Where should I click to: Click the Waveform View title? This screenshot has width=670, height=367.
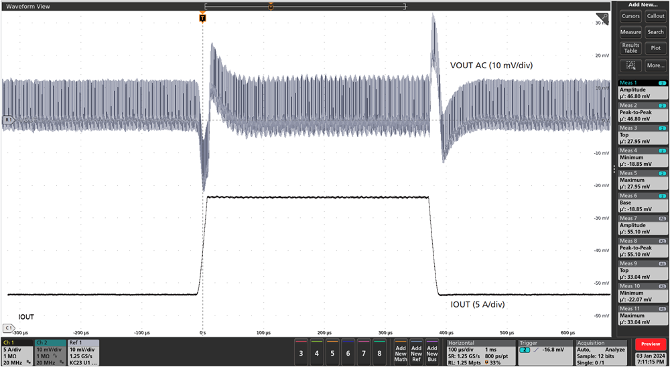(27, 7)
